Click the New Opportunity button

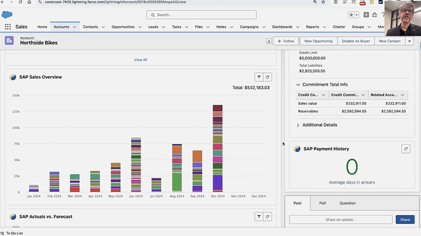point(319,41)
